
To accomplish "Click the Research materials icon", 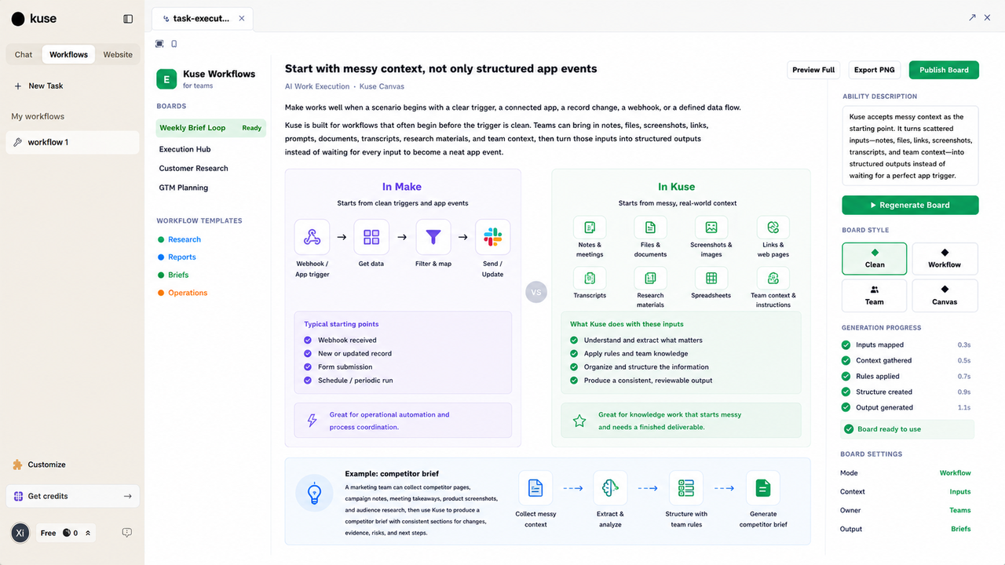I will coord(650,278).
